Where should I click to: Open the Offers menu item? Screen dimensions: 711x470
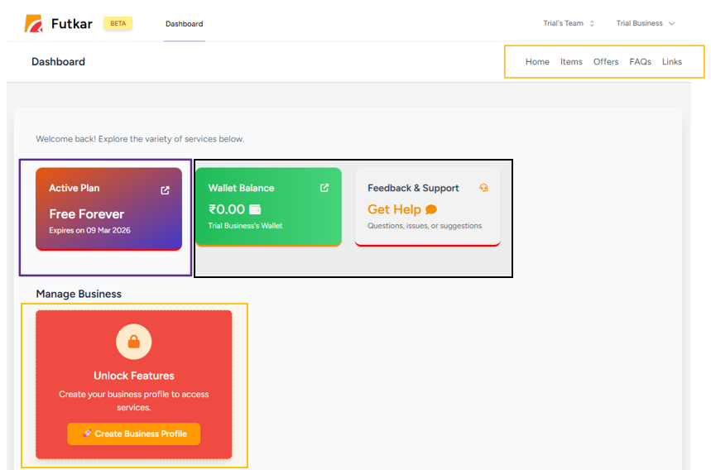(x=606, y=61)
